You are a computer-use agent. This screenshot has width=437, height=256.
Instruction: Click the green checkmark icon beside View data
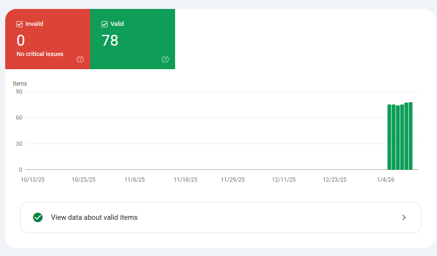tap(38, 217)
